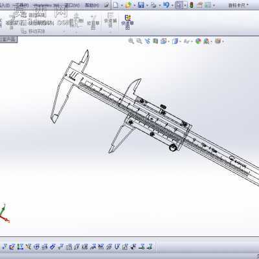Return to the previous view
Screen dimensions: 259x259
pyautogui.click(x=148, y=41)
